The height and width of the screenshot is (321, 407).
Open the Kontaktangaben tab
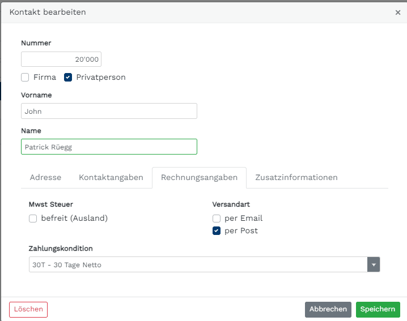(111, 177)
